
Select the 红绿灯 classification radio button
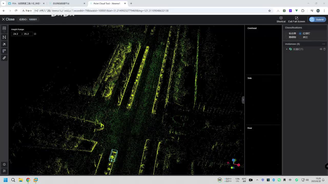[300, 33]
